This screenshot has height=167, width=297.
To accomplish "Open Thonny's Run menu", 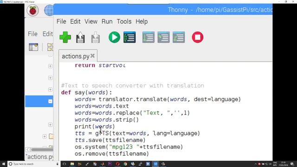I will (107, 21).
